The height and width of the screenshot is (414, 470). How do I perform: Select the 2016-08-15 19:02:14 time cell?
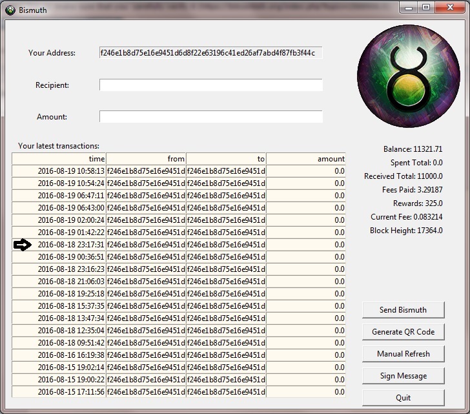point(59,367)
